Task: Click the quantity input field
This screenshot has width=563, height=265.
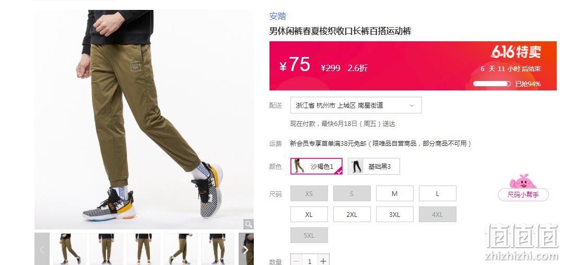Action: [x=310, y=261]
